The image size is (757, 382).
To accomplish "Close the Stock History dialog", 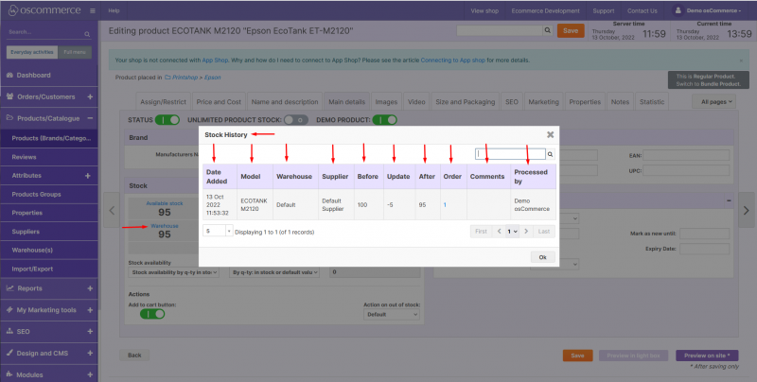I will point(550,135).
